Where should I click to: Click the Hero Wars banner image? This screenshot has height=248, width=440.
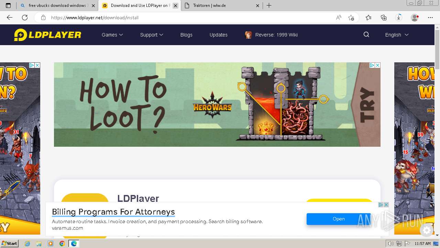point(217,104)
